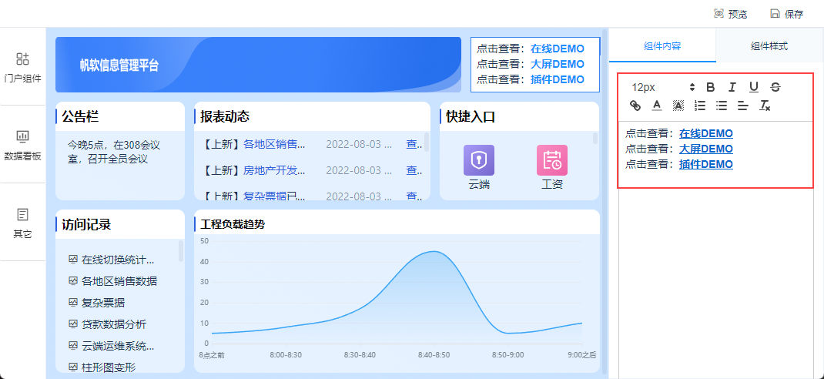
Task: Apply the numbered list format
Action: [x=700, y=106]
